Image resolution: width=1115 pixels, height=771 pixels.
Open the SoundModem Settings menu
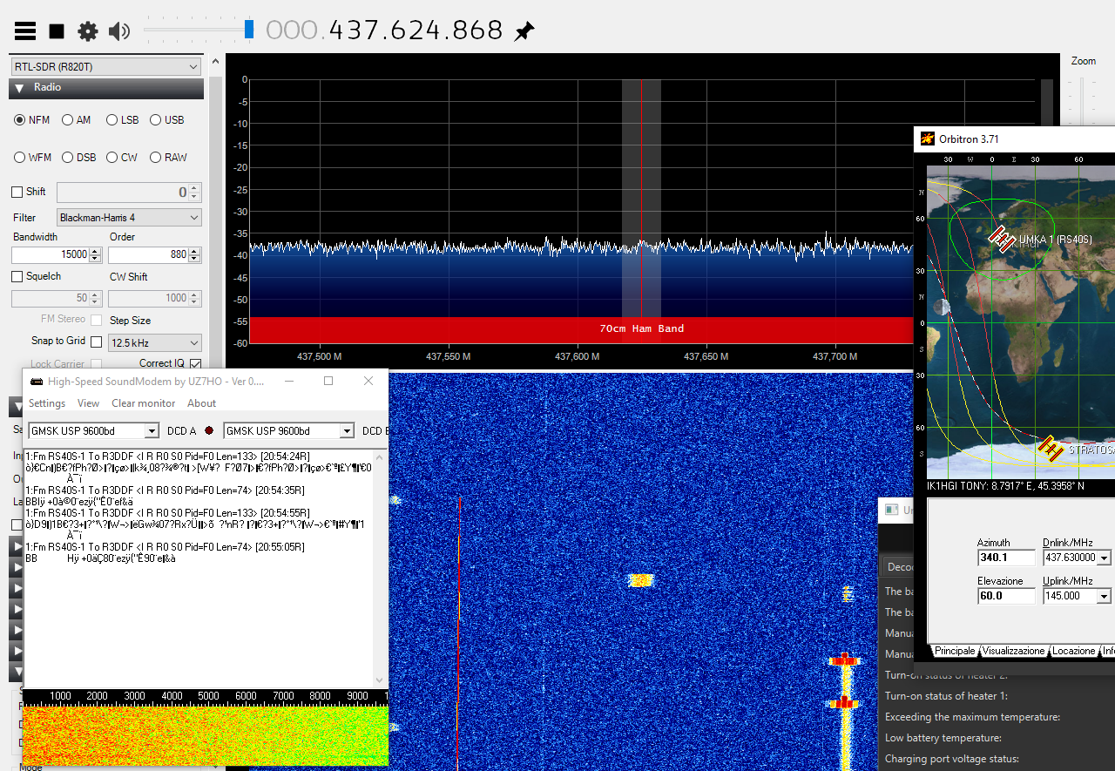click(47, 403)
